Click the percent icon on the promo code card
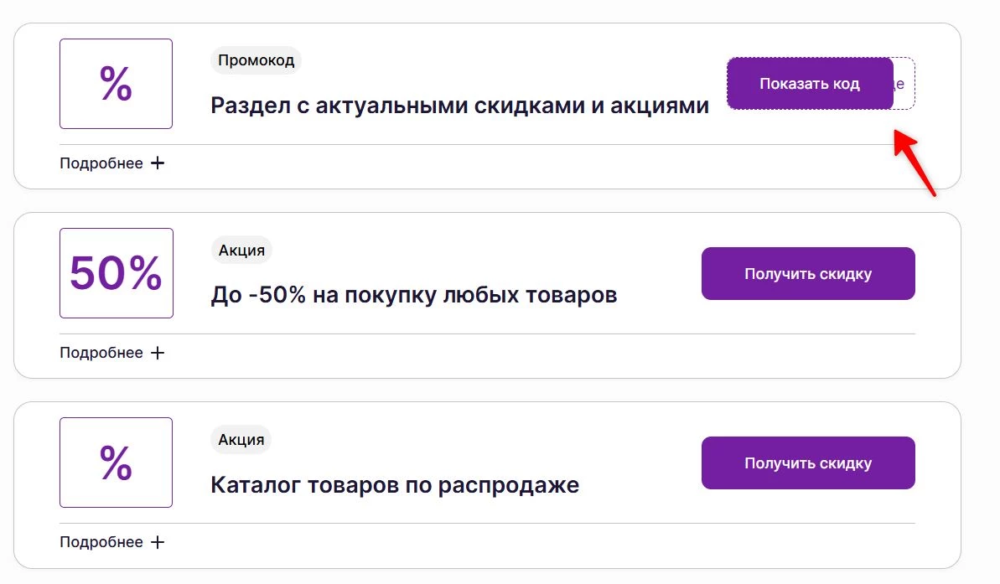 pyautogui.click(x=116, y=83)
